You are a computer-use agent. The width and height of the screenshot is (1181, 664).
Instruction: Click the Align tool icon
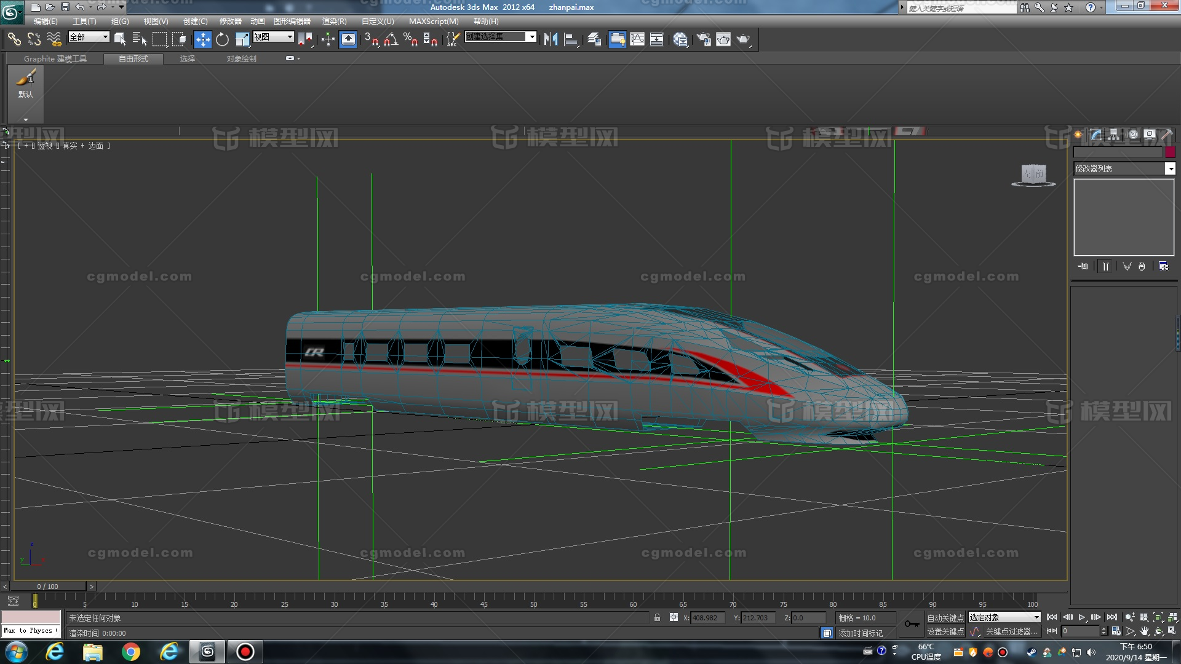coord(571,39)
